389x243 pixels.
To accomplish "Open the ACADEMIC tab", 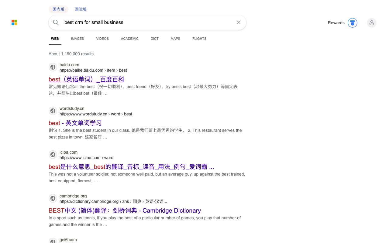I will point(130,39).
